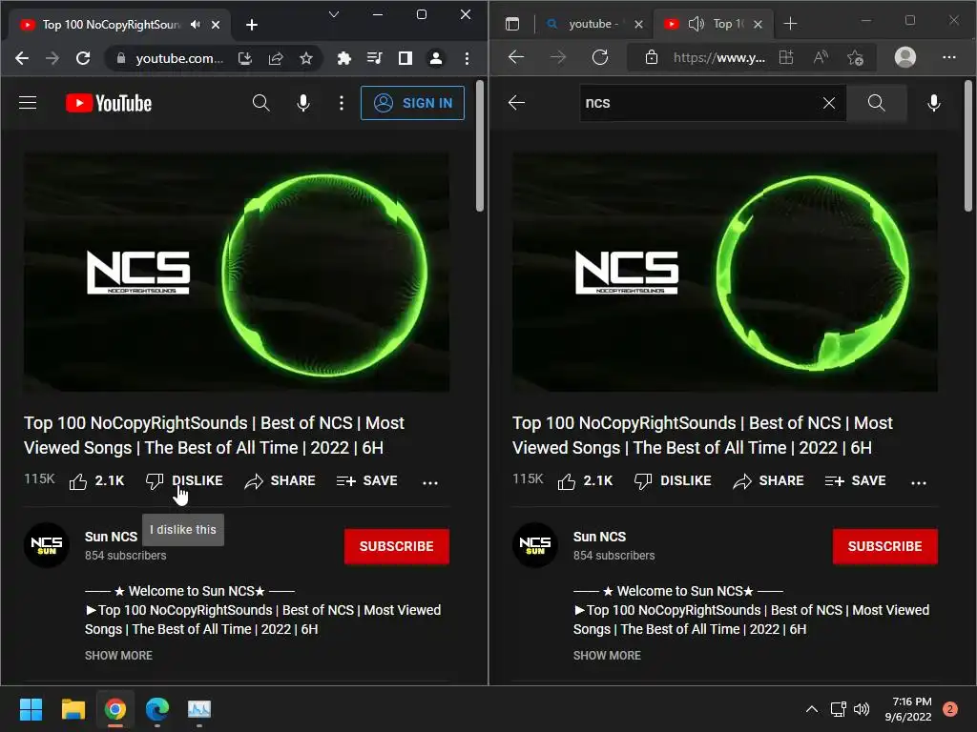Image resolution: width=977 pixels, height=732 pixels.
Task: Dislike the video in Chrome window
Action: click(x=184, y=481)
